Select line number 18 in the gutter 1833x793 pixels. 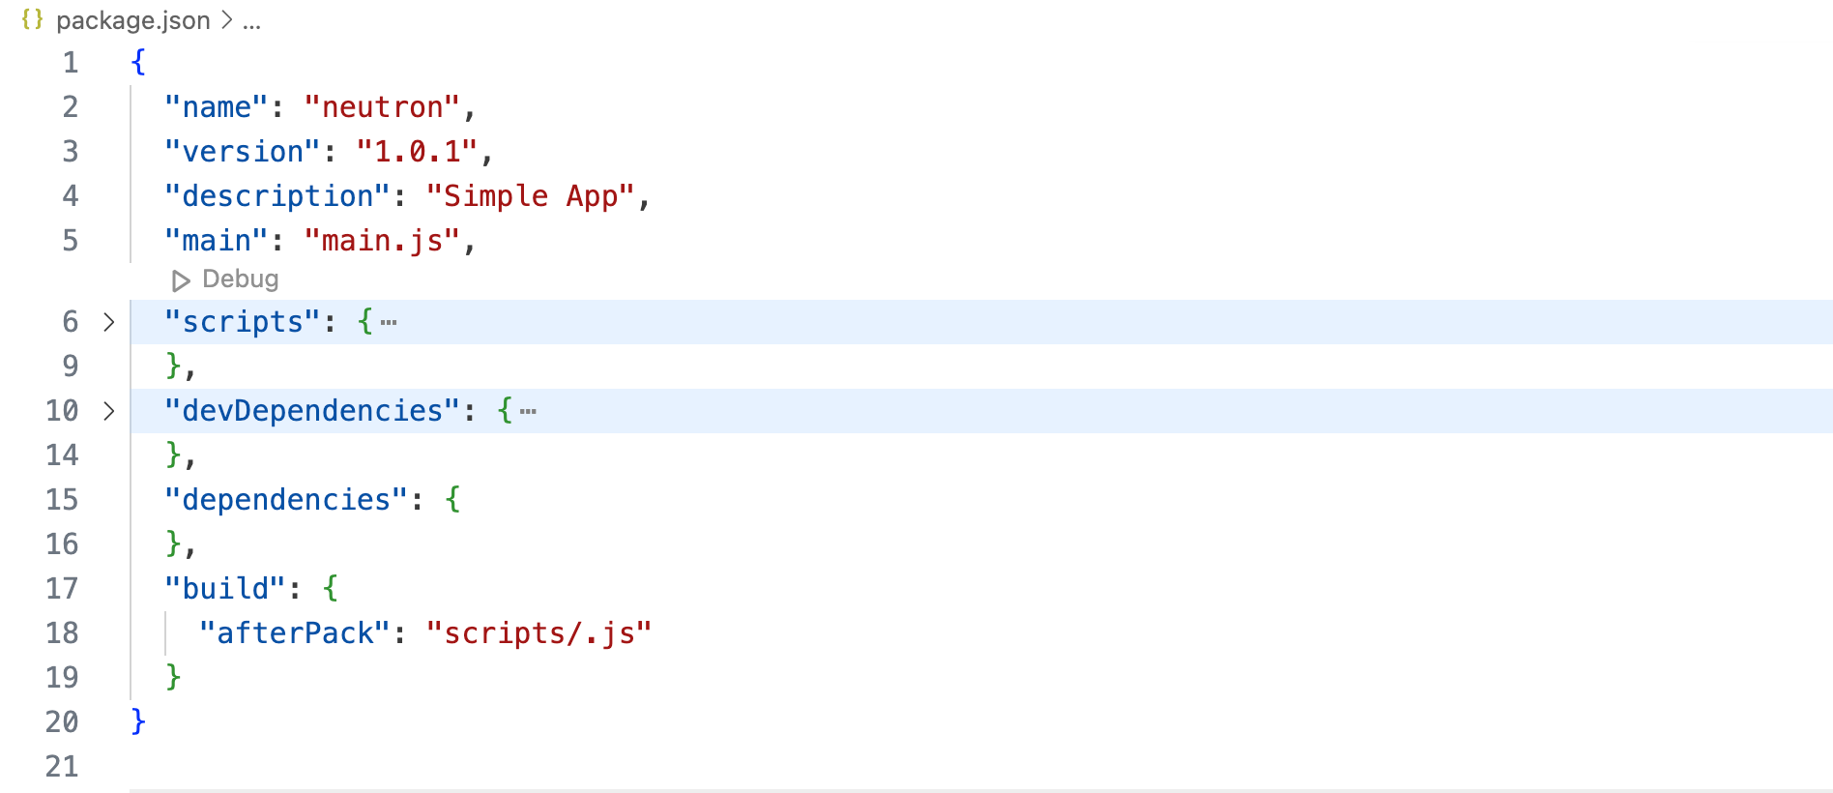(x=62, y=633)
